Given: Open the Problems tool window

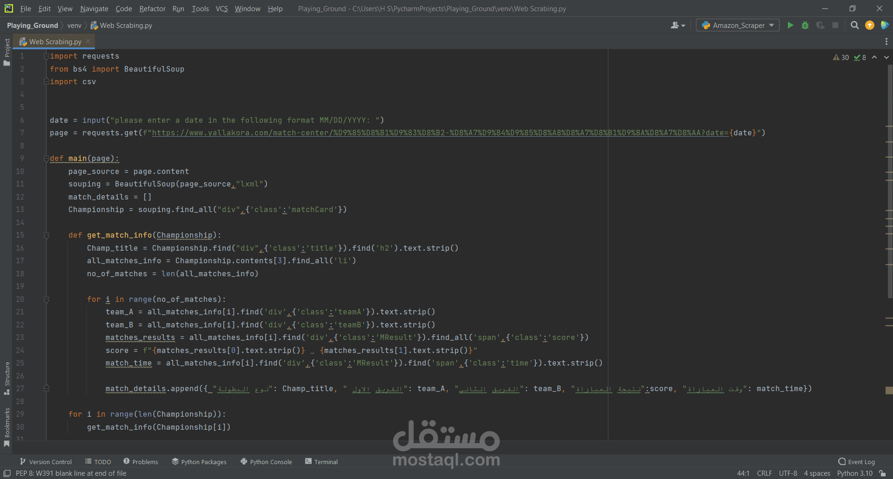Looking at the screenshot, I should pos(140,461).
